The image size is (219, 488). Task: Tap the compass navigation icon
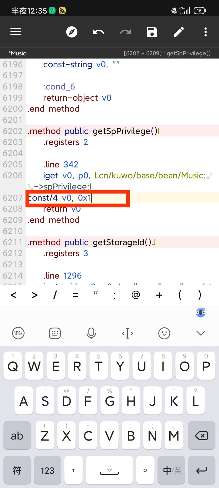(72, 32)
